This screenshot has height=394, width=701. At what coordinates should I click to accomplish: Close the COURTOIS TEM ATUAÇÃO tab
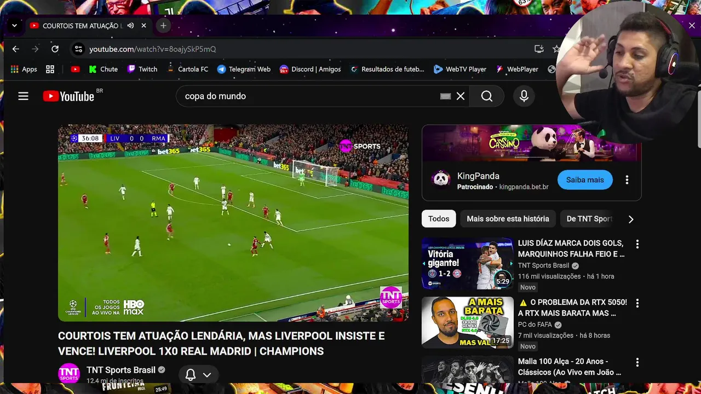point(143,26)
